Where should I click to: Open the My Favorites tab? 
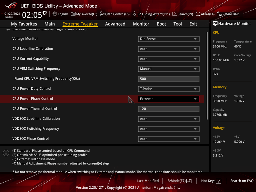[24, 24]
